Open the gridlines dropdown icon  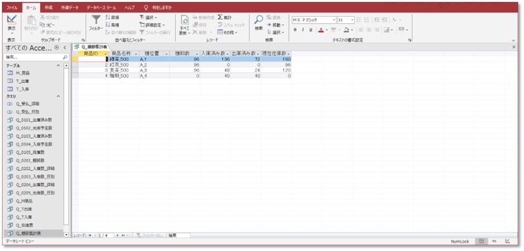[x=388, y=30]
